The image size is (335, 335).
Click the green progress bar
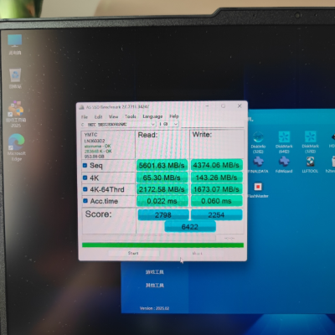tap(162, 245)
